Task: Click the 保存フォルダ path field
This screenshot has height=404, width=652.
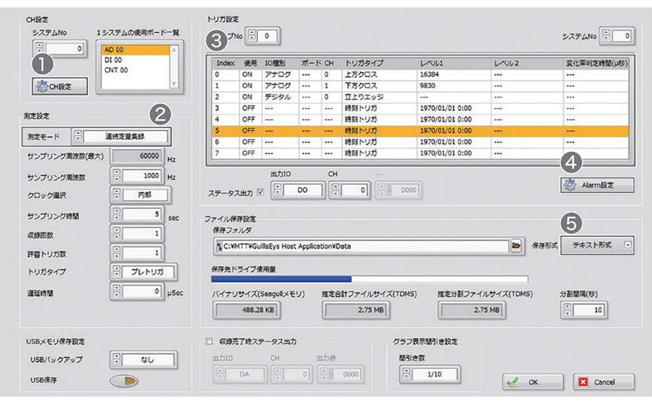Action: pos(362,246)
